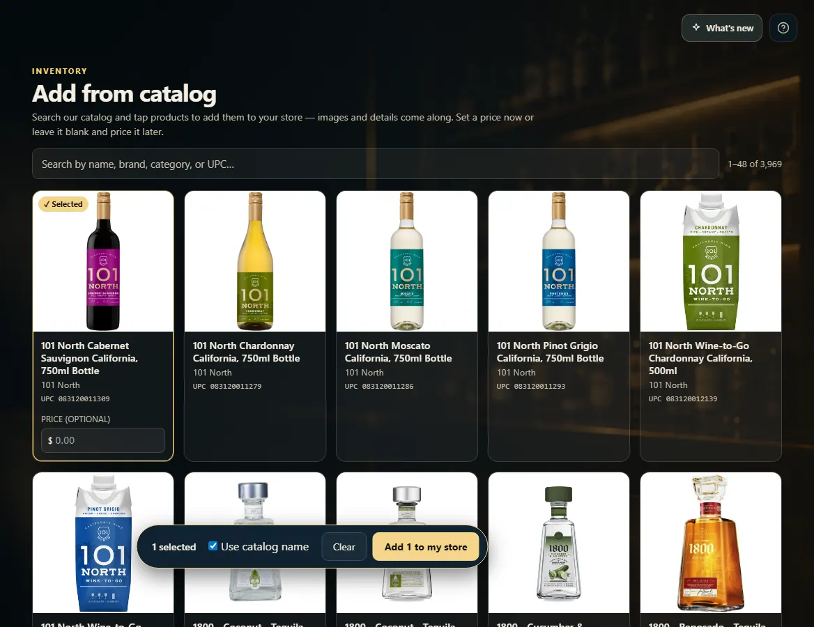Click the 1 selected label
The width and height of the screenshot is (814, 627).
pos(174,547)
